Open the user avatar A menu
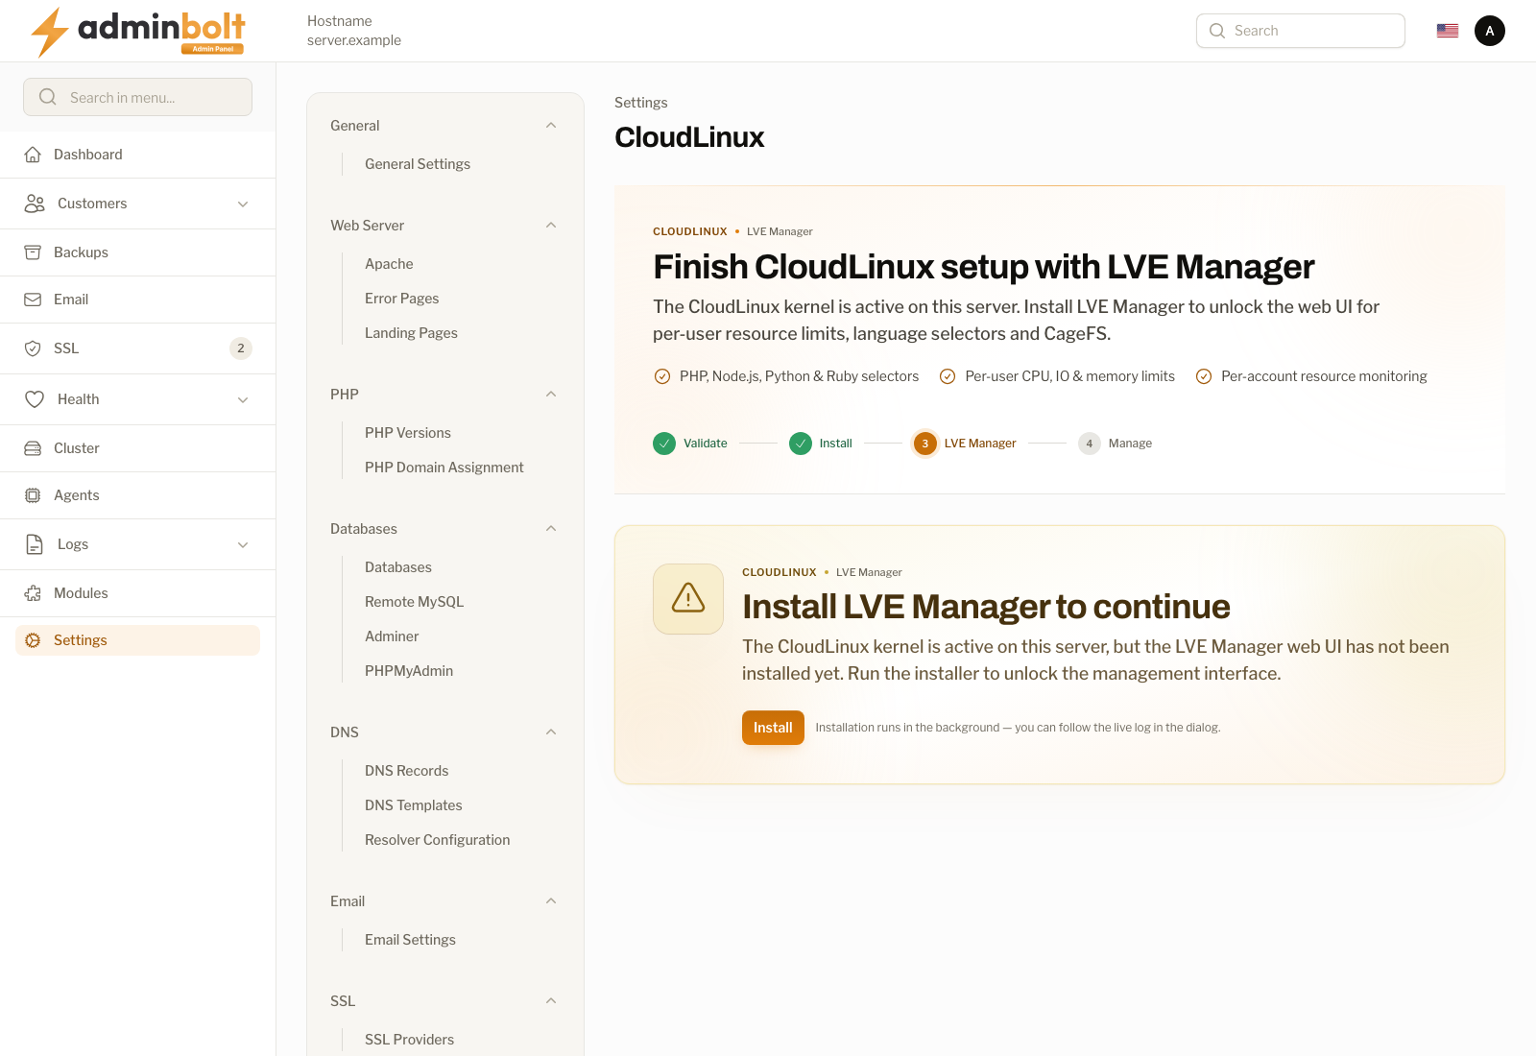Screen dimensions: 1536x1056 (x=1490, y=31)
